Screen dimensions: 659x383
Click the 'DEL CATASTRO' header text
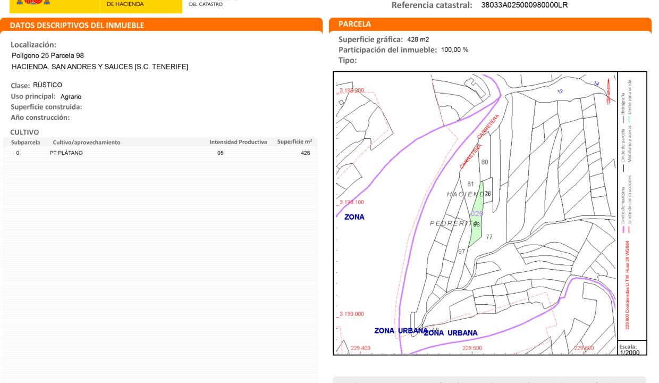point(206,4)
